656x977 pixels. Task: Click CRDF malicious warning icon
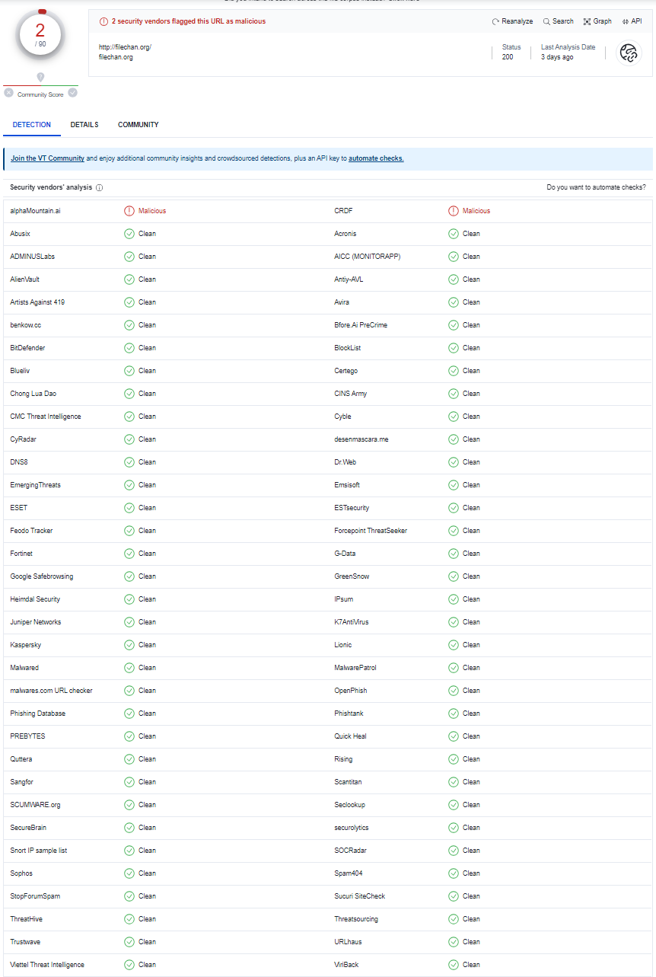(454, 211)
